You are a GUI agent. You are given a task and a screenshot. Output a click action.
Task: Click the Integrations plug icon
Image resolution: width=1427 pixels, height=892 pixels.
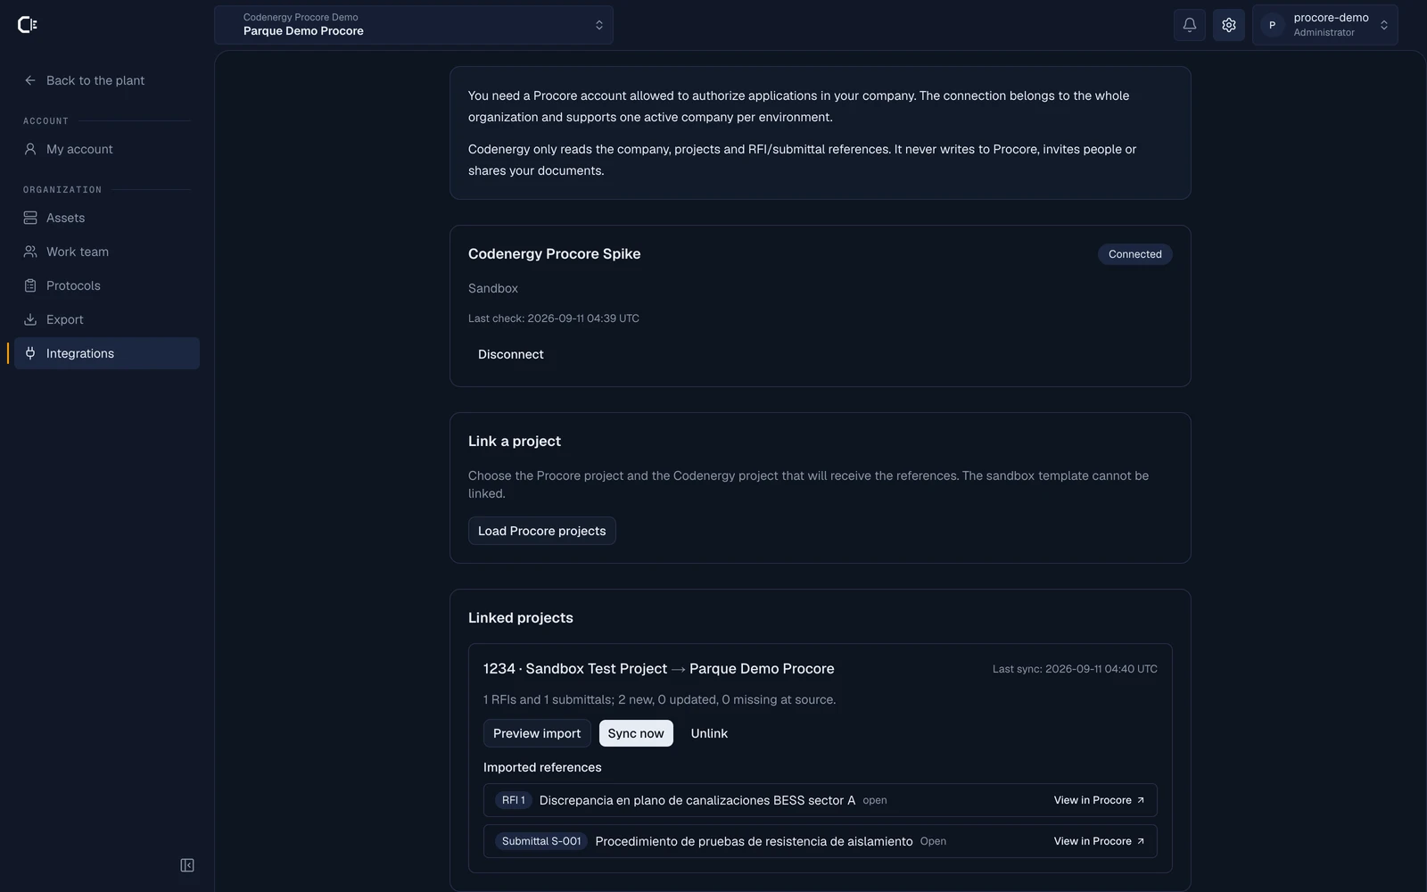(30, 353)
